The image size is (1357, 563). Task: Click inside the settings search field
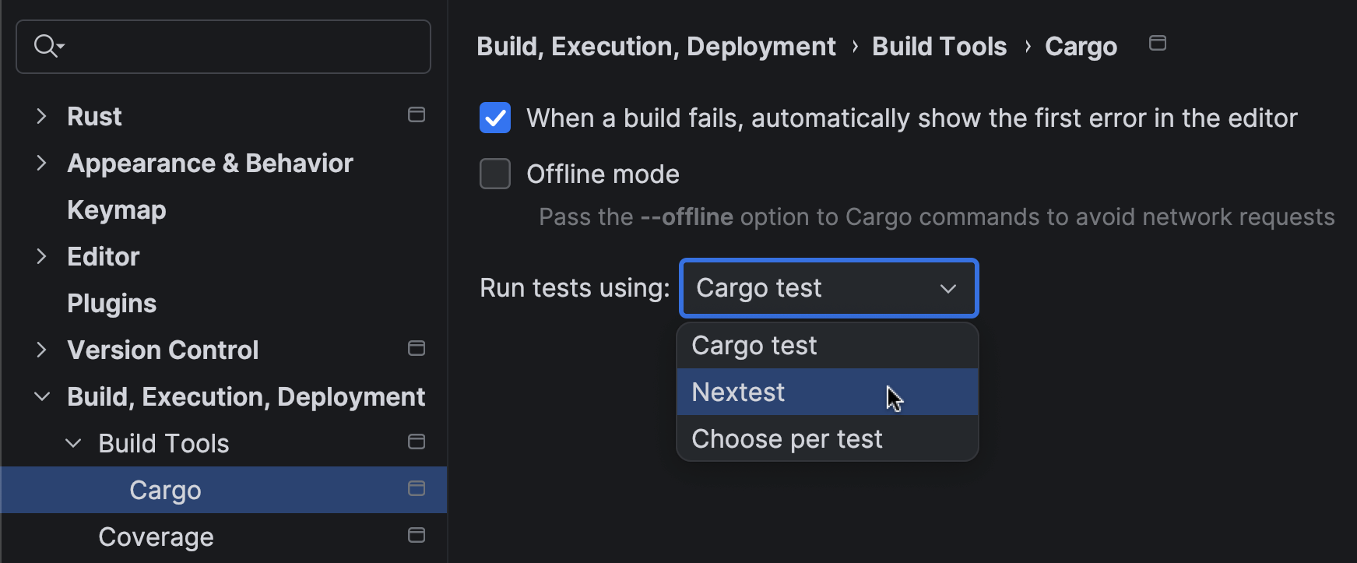click(x=241, y=47)
